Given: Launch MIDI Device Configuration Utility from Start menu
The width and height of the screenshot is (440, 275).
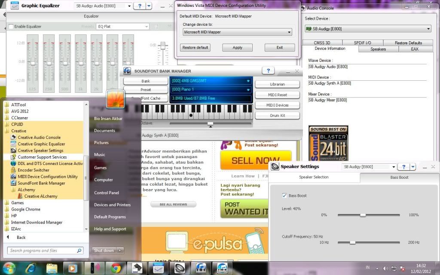Looking at the screenshot, I should coord(47,177).
